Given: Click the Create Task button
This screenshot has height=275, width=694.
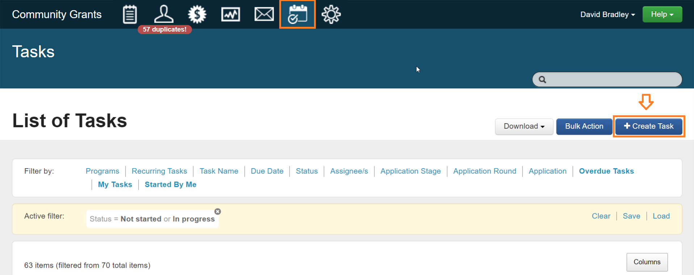Looking at the screenshot, I should pos(649,126).
